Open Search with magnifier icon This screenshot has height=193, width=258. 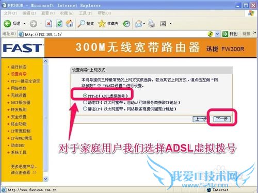tap(81, 24)
